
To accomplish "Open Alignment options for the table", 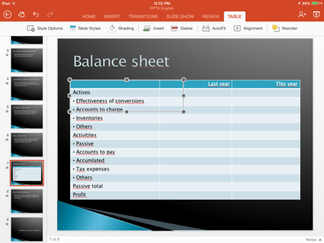I will pyautogui.click(x=248, y=28).
